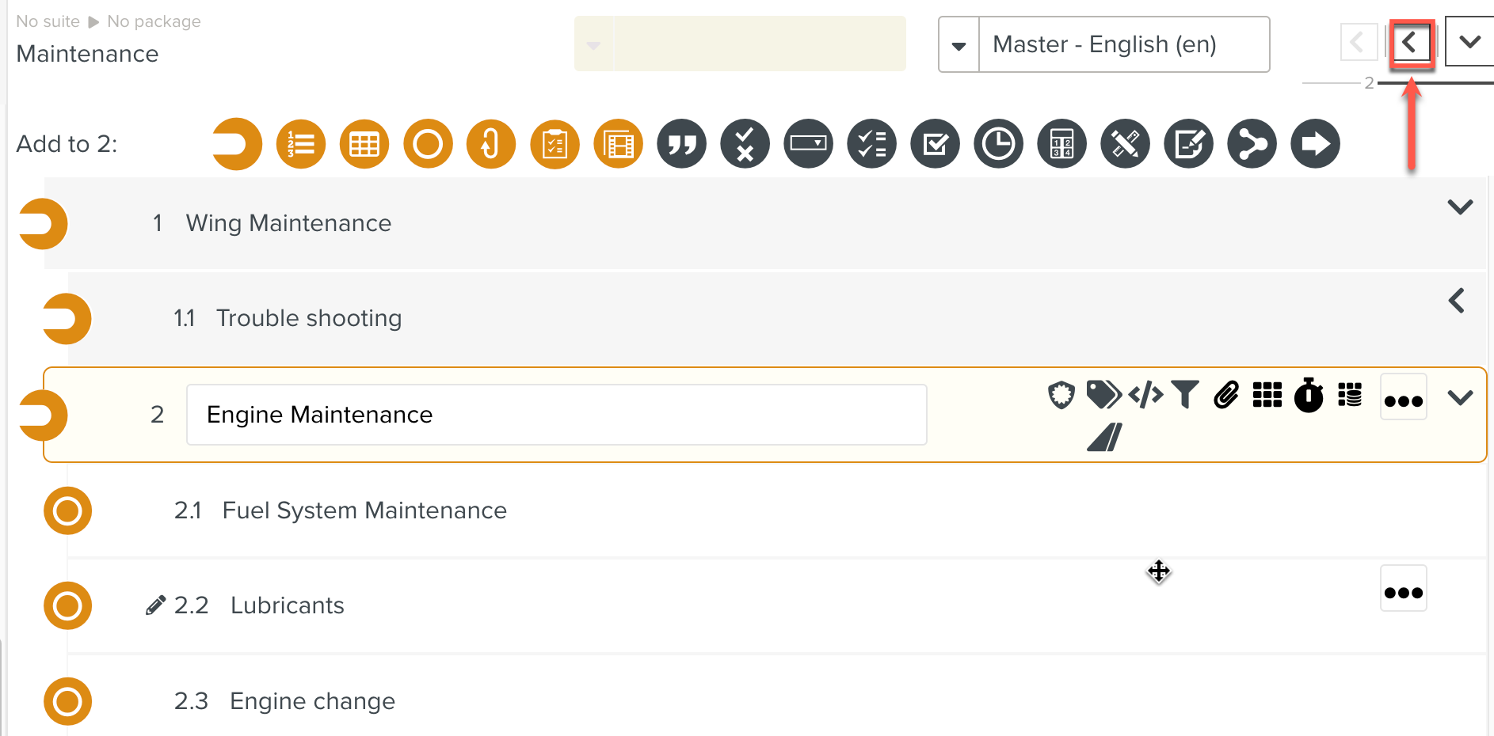Open the three-dot menu on Lubricants row
Image resolution: width=1494 pixels, height=736 pixels.
click(x=1403, y=592)
